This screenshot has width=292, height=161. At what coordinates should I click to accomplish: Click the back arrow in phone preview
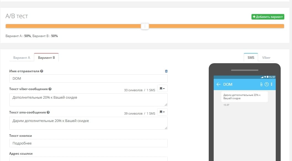(x=218, y=84)
